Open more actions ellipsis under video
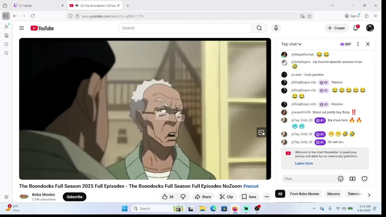386x217 pixels. [x=267, y=197]
